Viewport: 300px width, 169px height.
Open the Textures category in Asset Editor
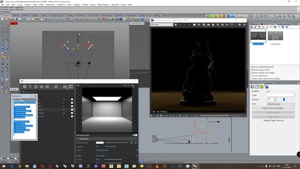[x=47, y=87]
